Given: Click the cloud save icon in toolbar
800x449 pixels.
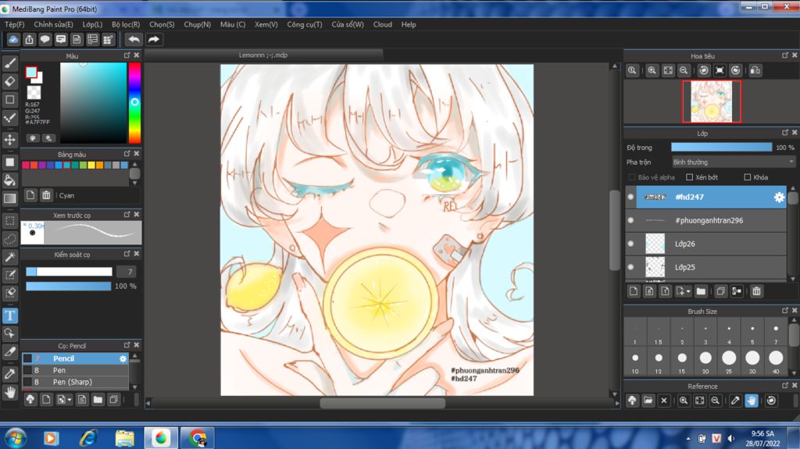Looking at the screenshot, I should pyautogui.click(x=13, y=39).
